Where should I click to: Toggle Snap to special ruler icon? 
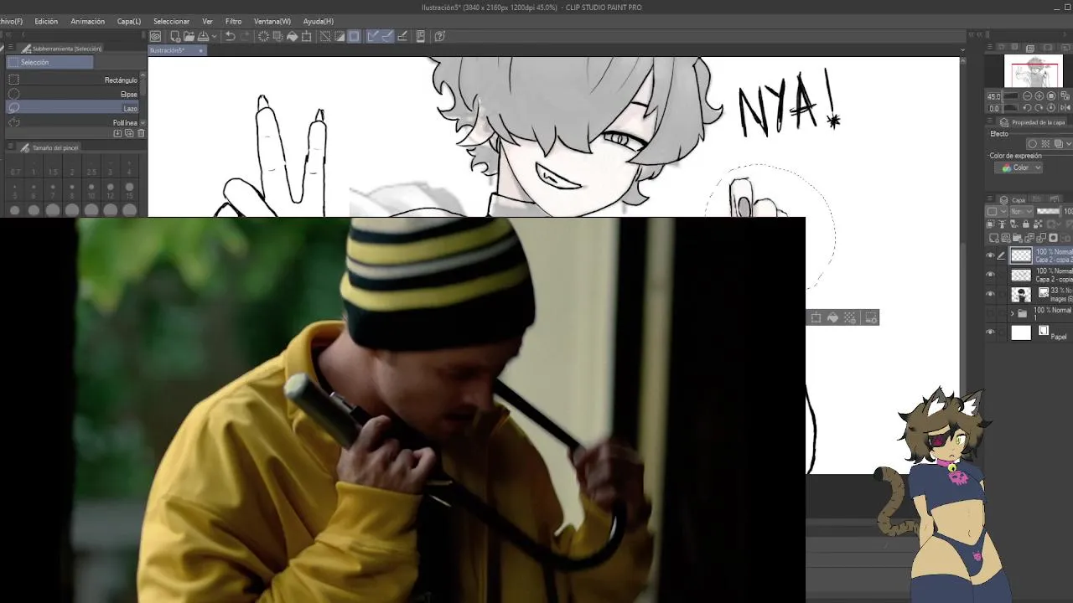pyautogui.click(x=387, y=36)
